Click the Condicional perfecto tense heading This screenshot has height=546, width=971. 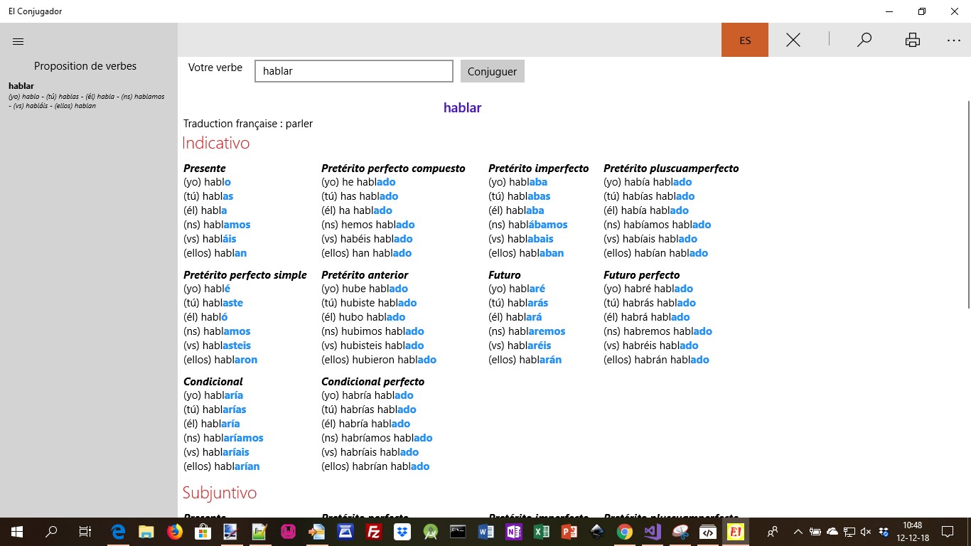(x=372, y=382)
